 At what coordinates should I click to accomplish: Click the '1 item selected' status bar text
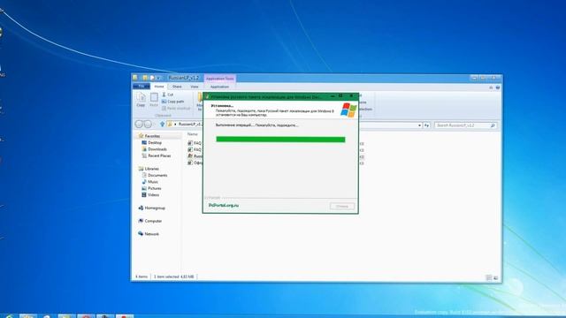coord(174,276)
